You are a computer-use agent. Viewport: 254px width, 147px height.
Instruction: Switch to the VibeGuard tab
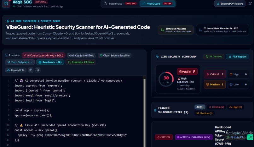[157, 3]
